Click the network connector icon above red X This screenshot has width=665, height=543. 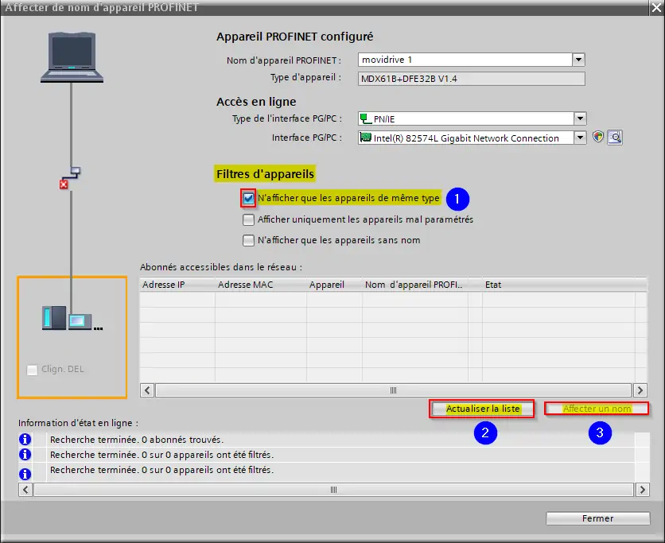tap(75, 171)
